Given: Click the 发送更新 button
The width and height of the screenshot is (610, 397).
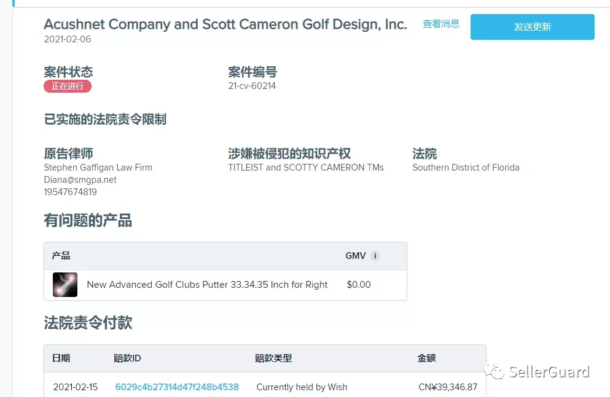Looking at the screenshot, I should (x=532, y=27).
